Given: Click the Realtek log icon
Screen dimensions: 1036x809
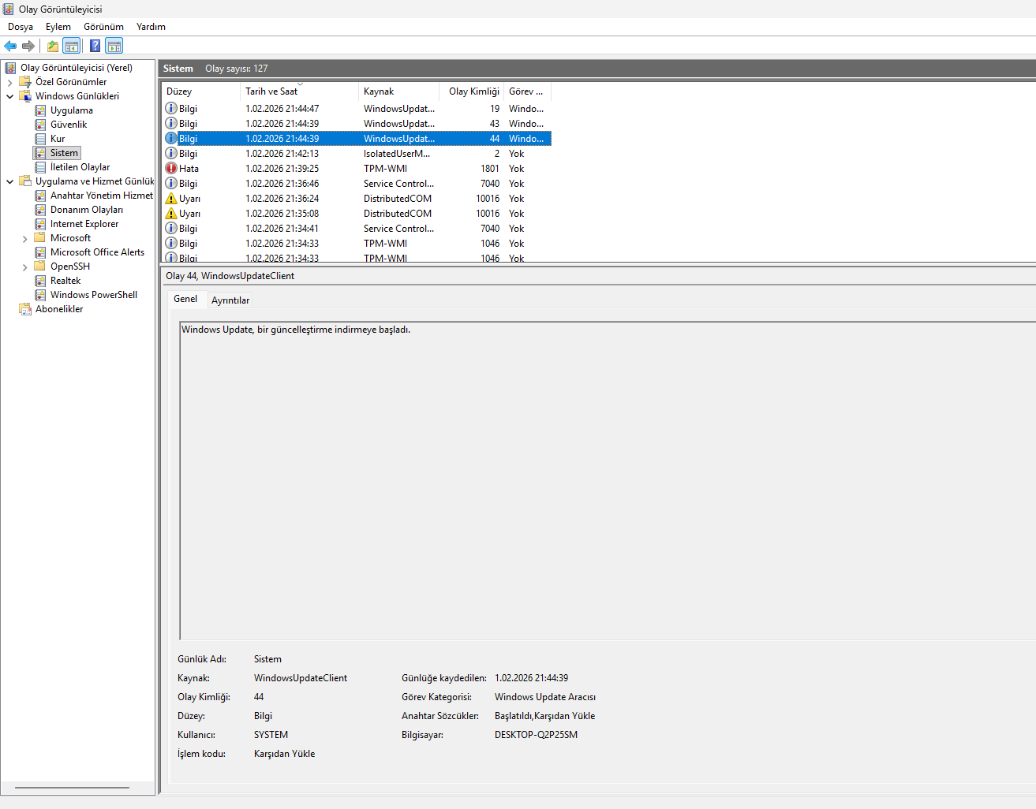Looking at the screenshot, I should (x=40, y=281).
